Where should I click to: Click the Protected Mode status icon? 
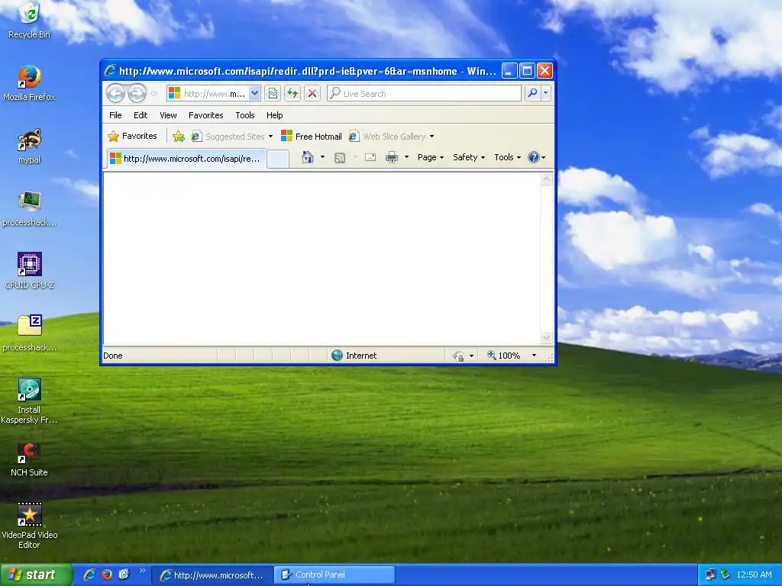pyautogui.click(x=458, y=356)
